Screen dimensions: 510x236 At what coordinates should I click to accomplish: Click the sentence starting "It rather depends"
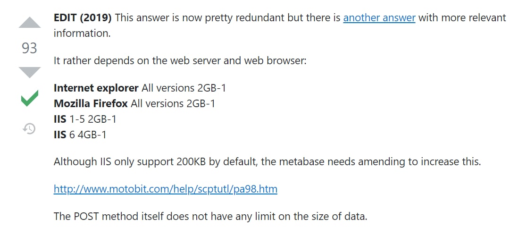pyautogui.click(x=180, y=61)
